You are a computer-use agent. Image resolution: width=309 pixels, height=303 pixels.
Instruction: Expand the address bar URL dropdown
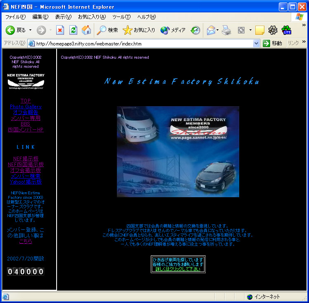coord(256,43)
